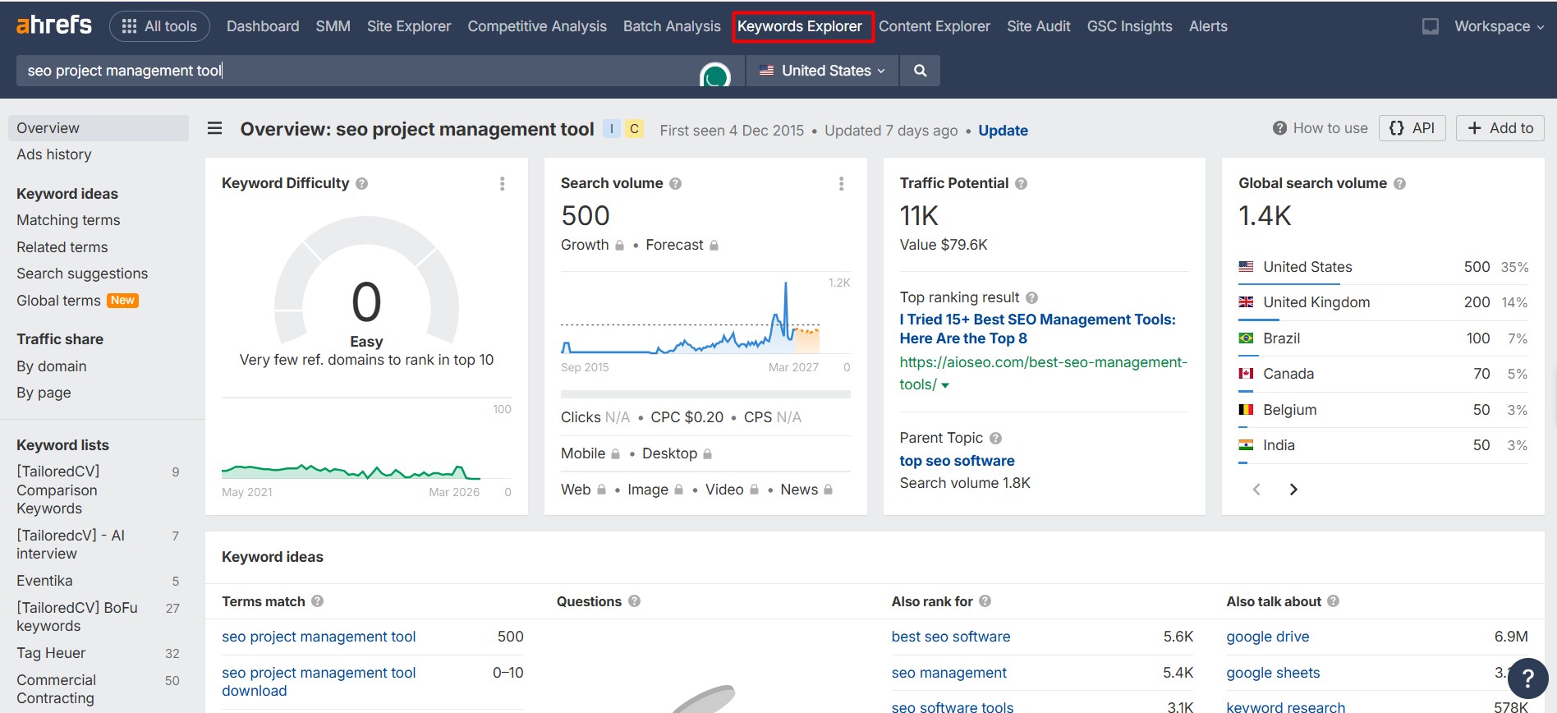Click the workspace display icon
The image size is (1557, 713).
(1431, 26)
